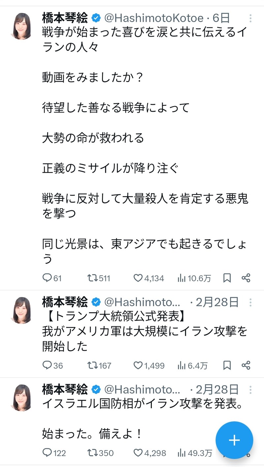Reply to the tweet with 36 comments
The height and width of the screenshot is (467, 264).
[x=53, y=365]
